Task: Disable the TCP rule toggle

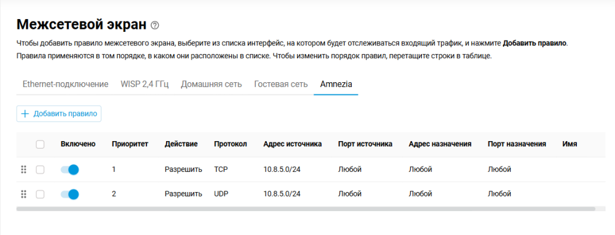Action: pyautogui.click(x=70, y=169)
